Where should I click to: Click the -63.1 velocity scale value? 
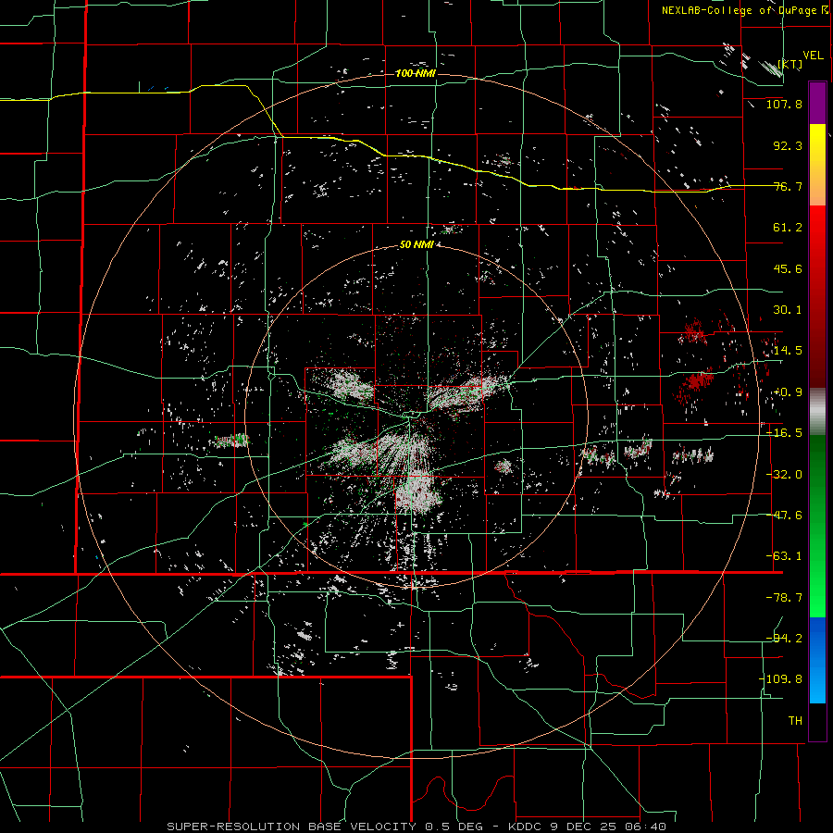click(784, 556)
